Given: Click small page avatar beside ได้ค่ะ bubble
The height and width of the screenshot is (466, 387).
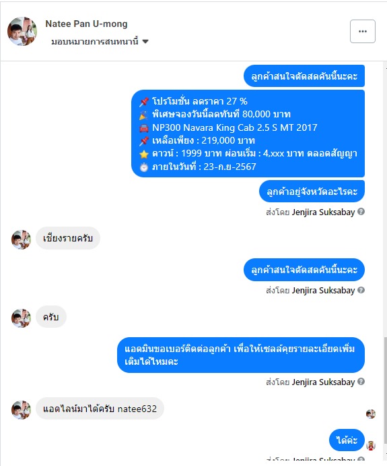Looking at the screenshot, I should click(371, 445).
